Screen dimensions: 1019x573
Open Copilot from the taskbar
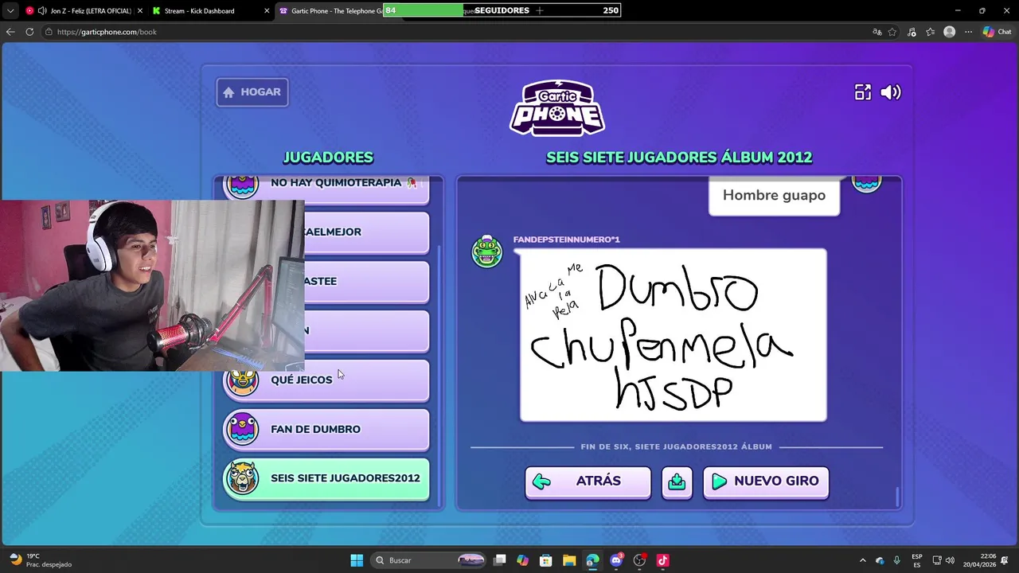tap(522, 560)
